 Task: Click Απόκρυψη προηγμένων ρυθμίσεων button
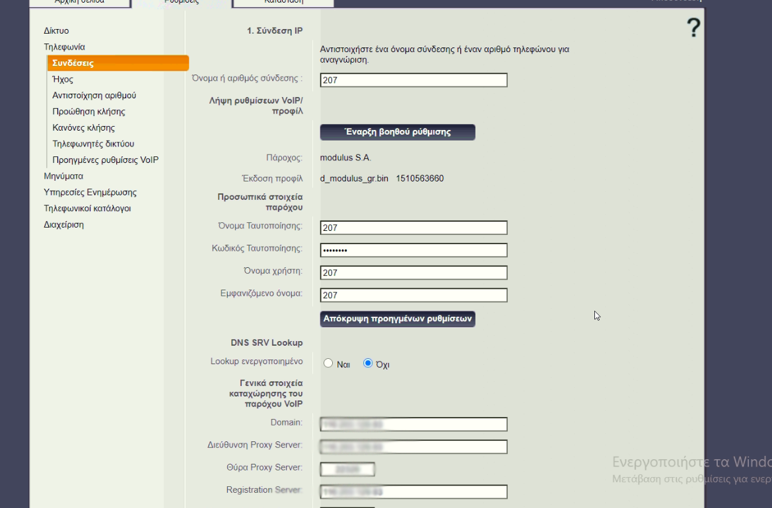[x=398, y=319]
